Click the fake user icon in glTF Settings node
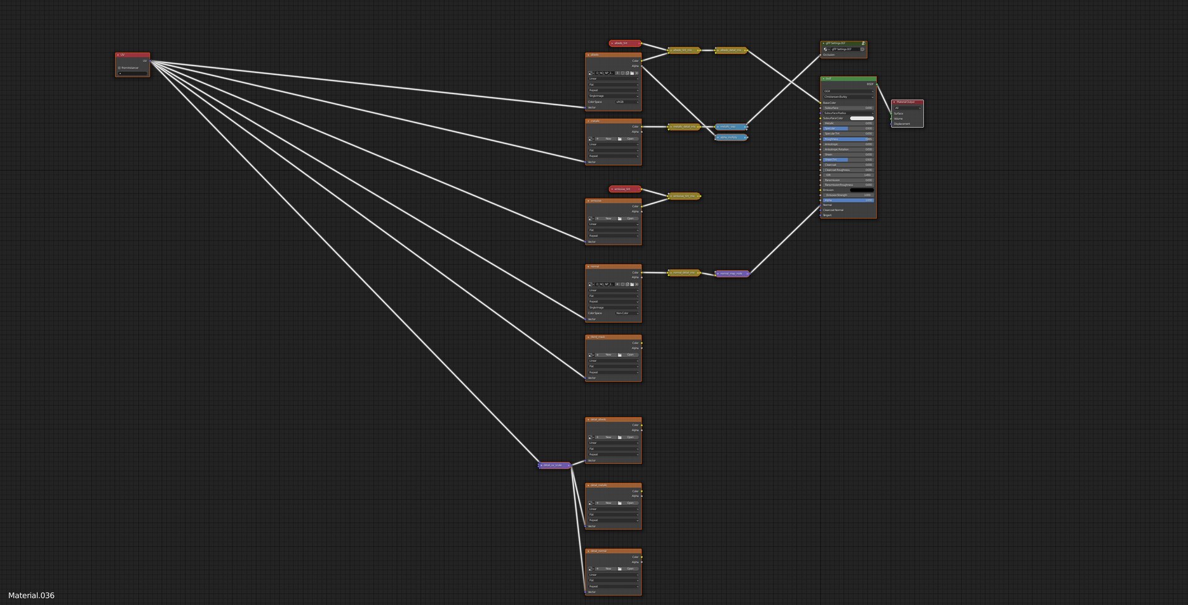Image resolution: width=1188 pixels, height=605 pixels. (x=863, y=49)
